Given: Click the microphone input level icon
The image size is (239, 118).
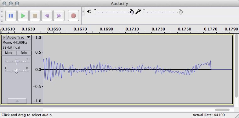Looking at the screenshot, I should (138, 12).
